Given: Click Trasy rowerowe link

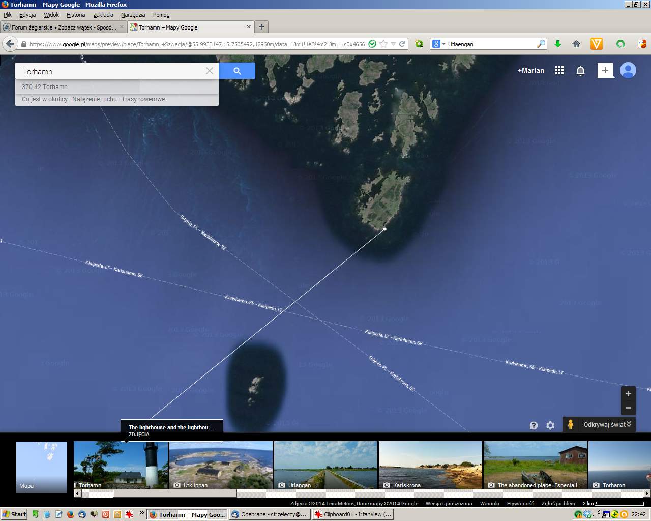Looking at the screenshot, I should click(143, 99).
